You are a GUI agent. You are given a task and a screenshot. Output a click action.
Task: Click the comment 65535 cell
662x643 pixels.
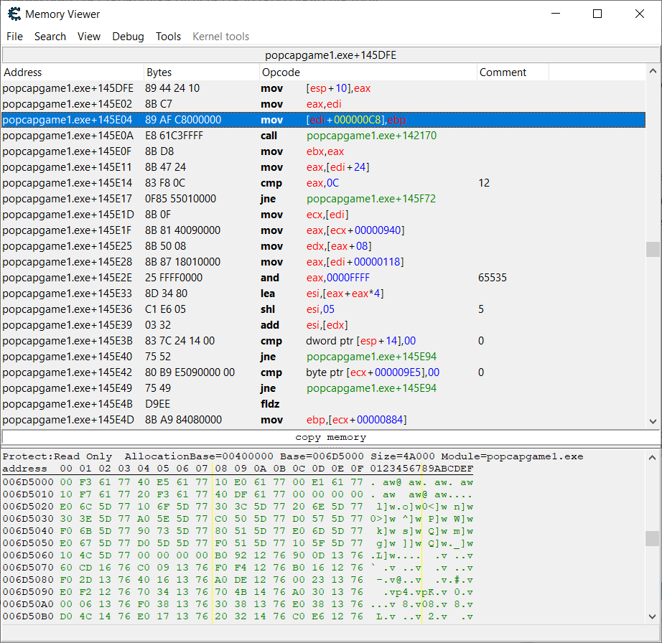(x=493, y=278)
